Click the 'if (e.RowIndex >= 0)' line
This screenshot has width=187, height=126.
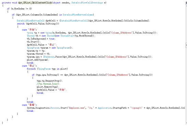(x=19, y=9)
